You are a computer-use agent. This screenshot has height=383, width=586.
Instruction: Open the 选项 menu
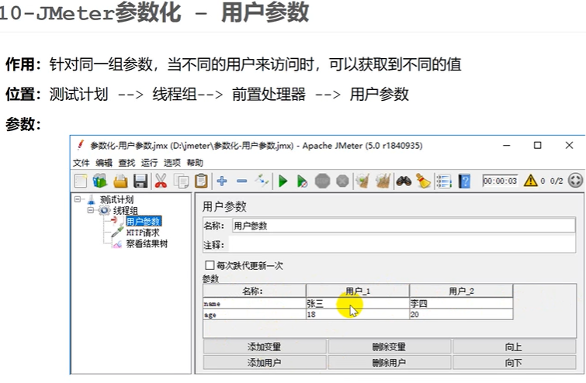pos(172,163)
